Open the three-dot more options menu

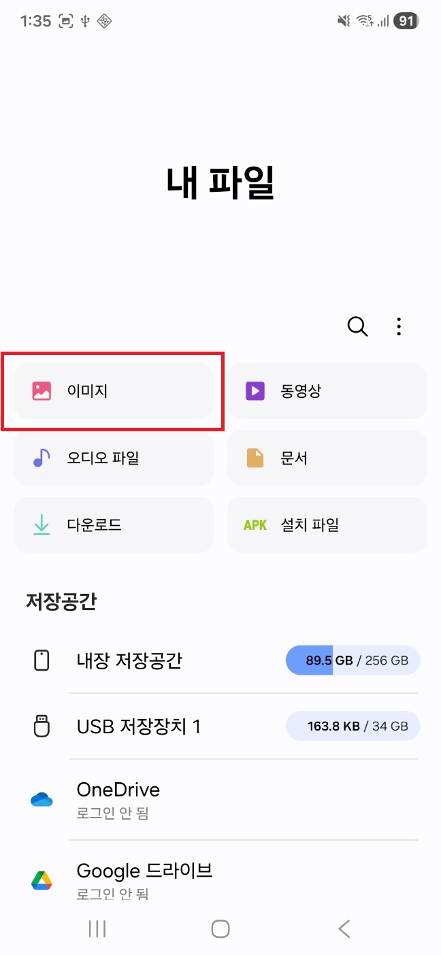point(399,326)
